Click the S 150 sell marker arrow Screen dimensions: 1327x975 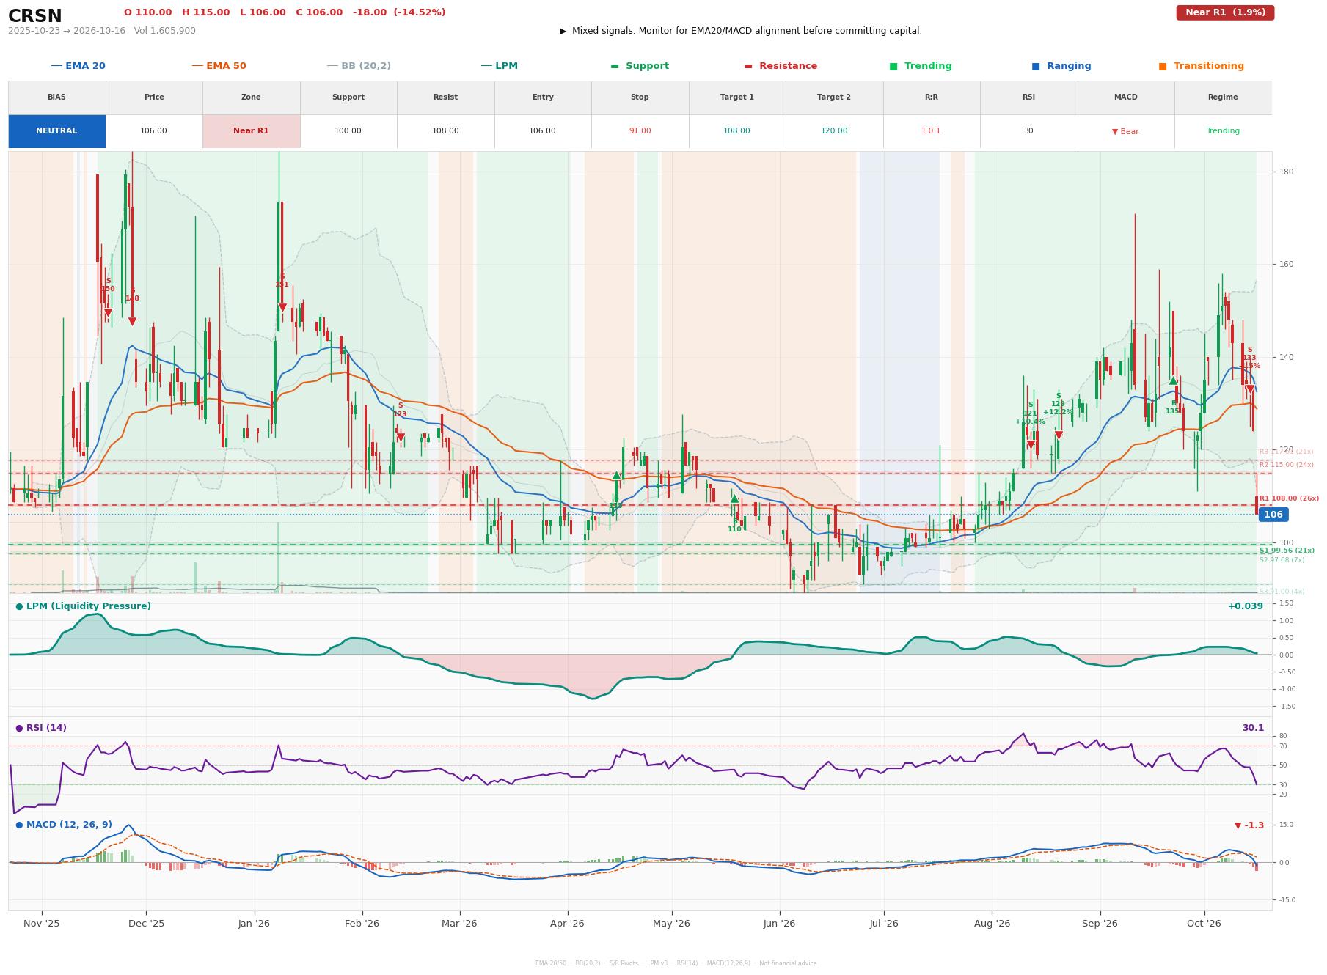(x=108, y=313)
